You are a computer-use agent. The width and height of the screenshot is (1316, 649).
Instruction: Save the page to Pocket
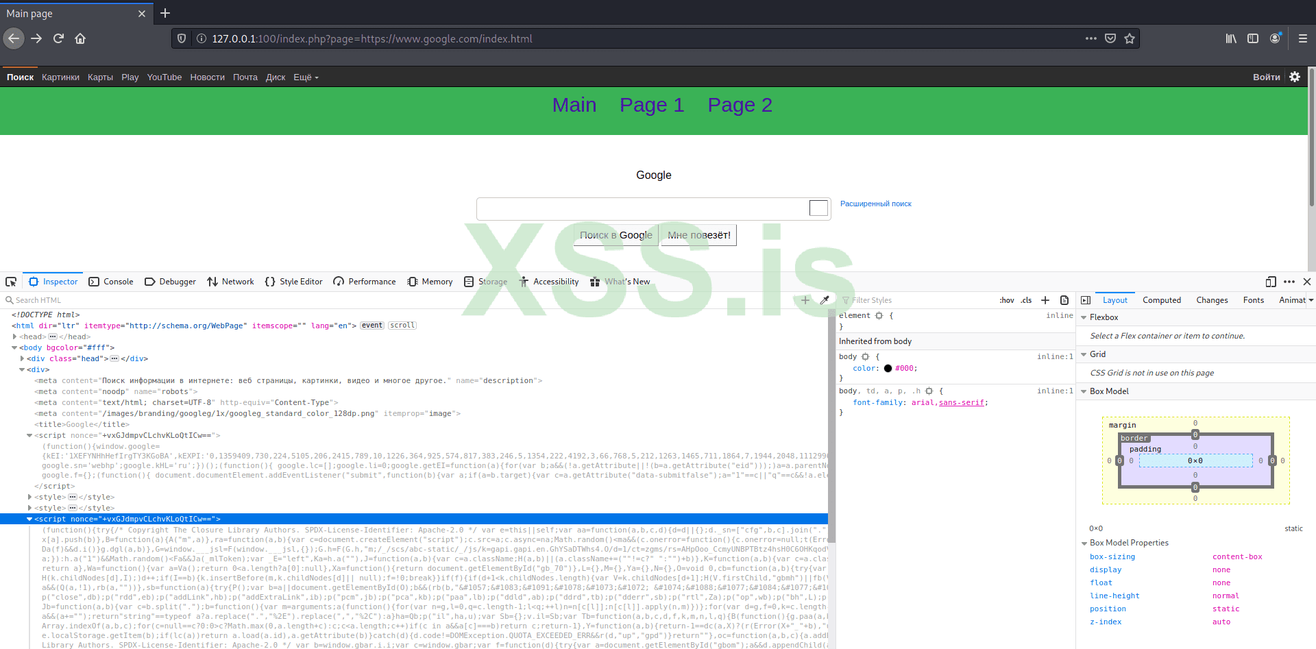(x=1110, y=38)
